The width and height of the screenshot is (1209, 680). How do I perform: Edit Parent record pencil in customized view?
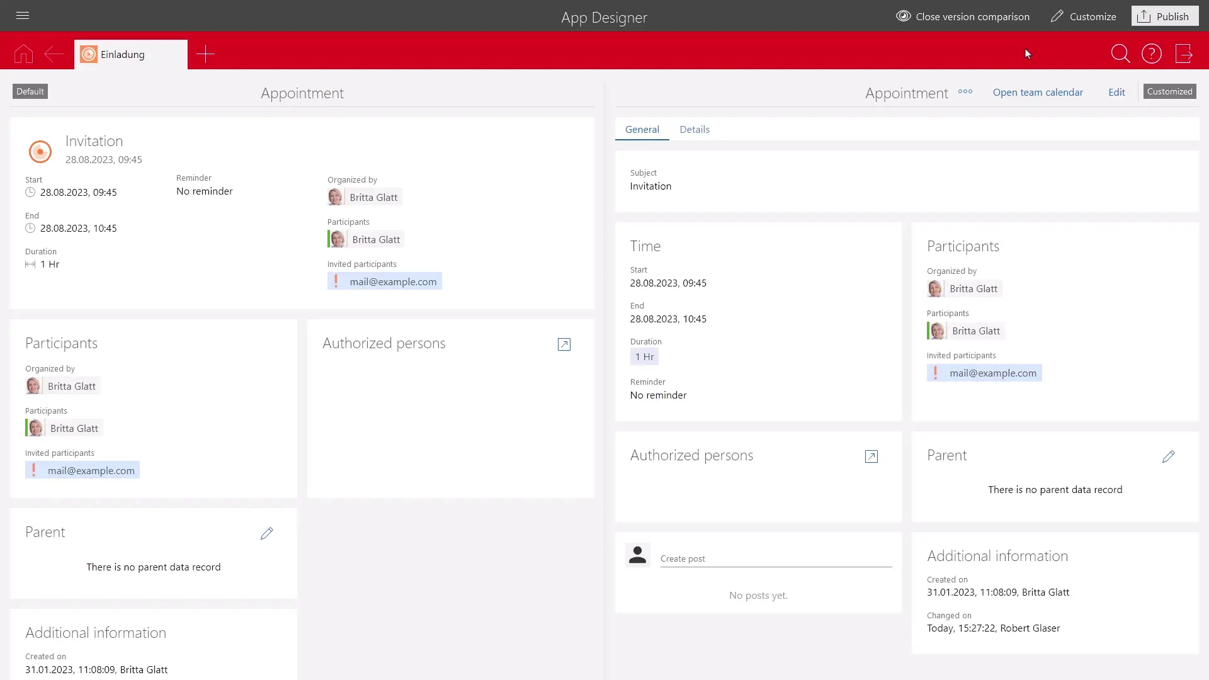click(1168, 457)
